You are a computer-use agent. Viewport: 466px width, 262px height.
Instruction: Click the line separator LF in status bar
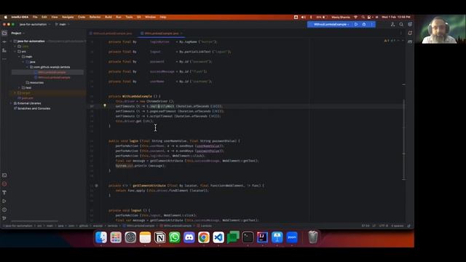pyautogui.click(x=374, y=226)
